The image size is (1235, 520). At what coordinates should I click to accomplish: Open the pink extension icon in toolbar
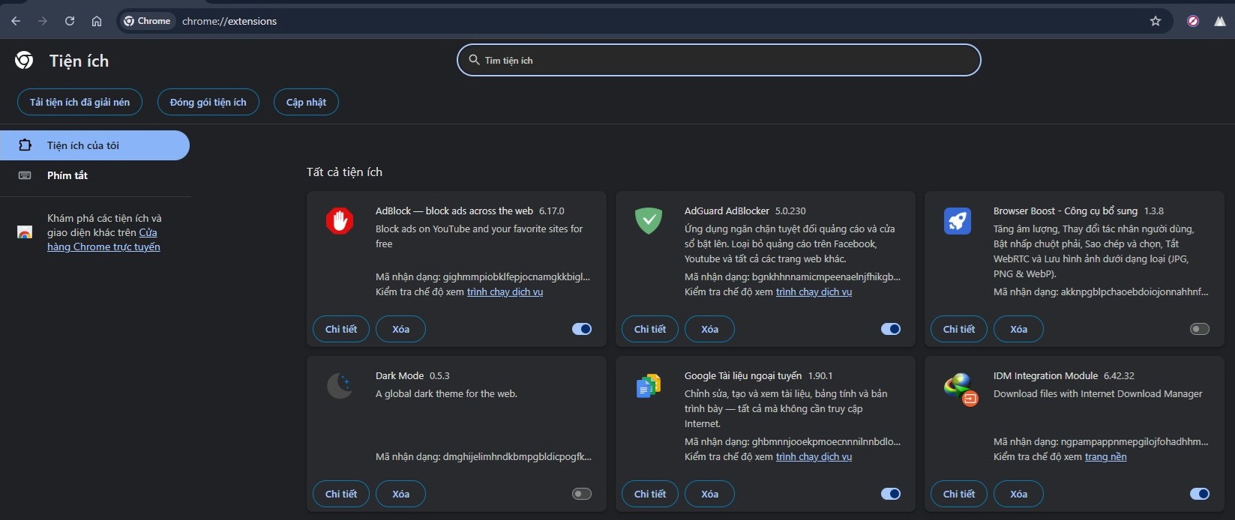1193,21
